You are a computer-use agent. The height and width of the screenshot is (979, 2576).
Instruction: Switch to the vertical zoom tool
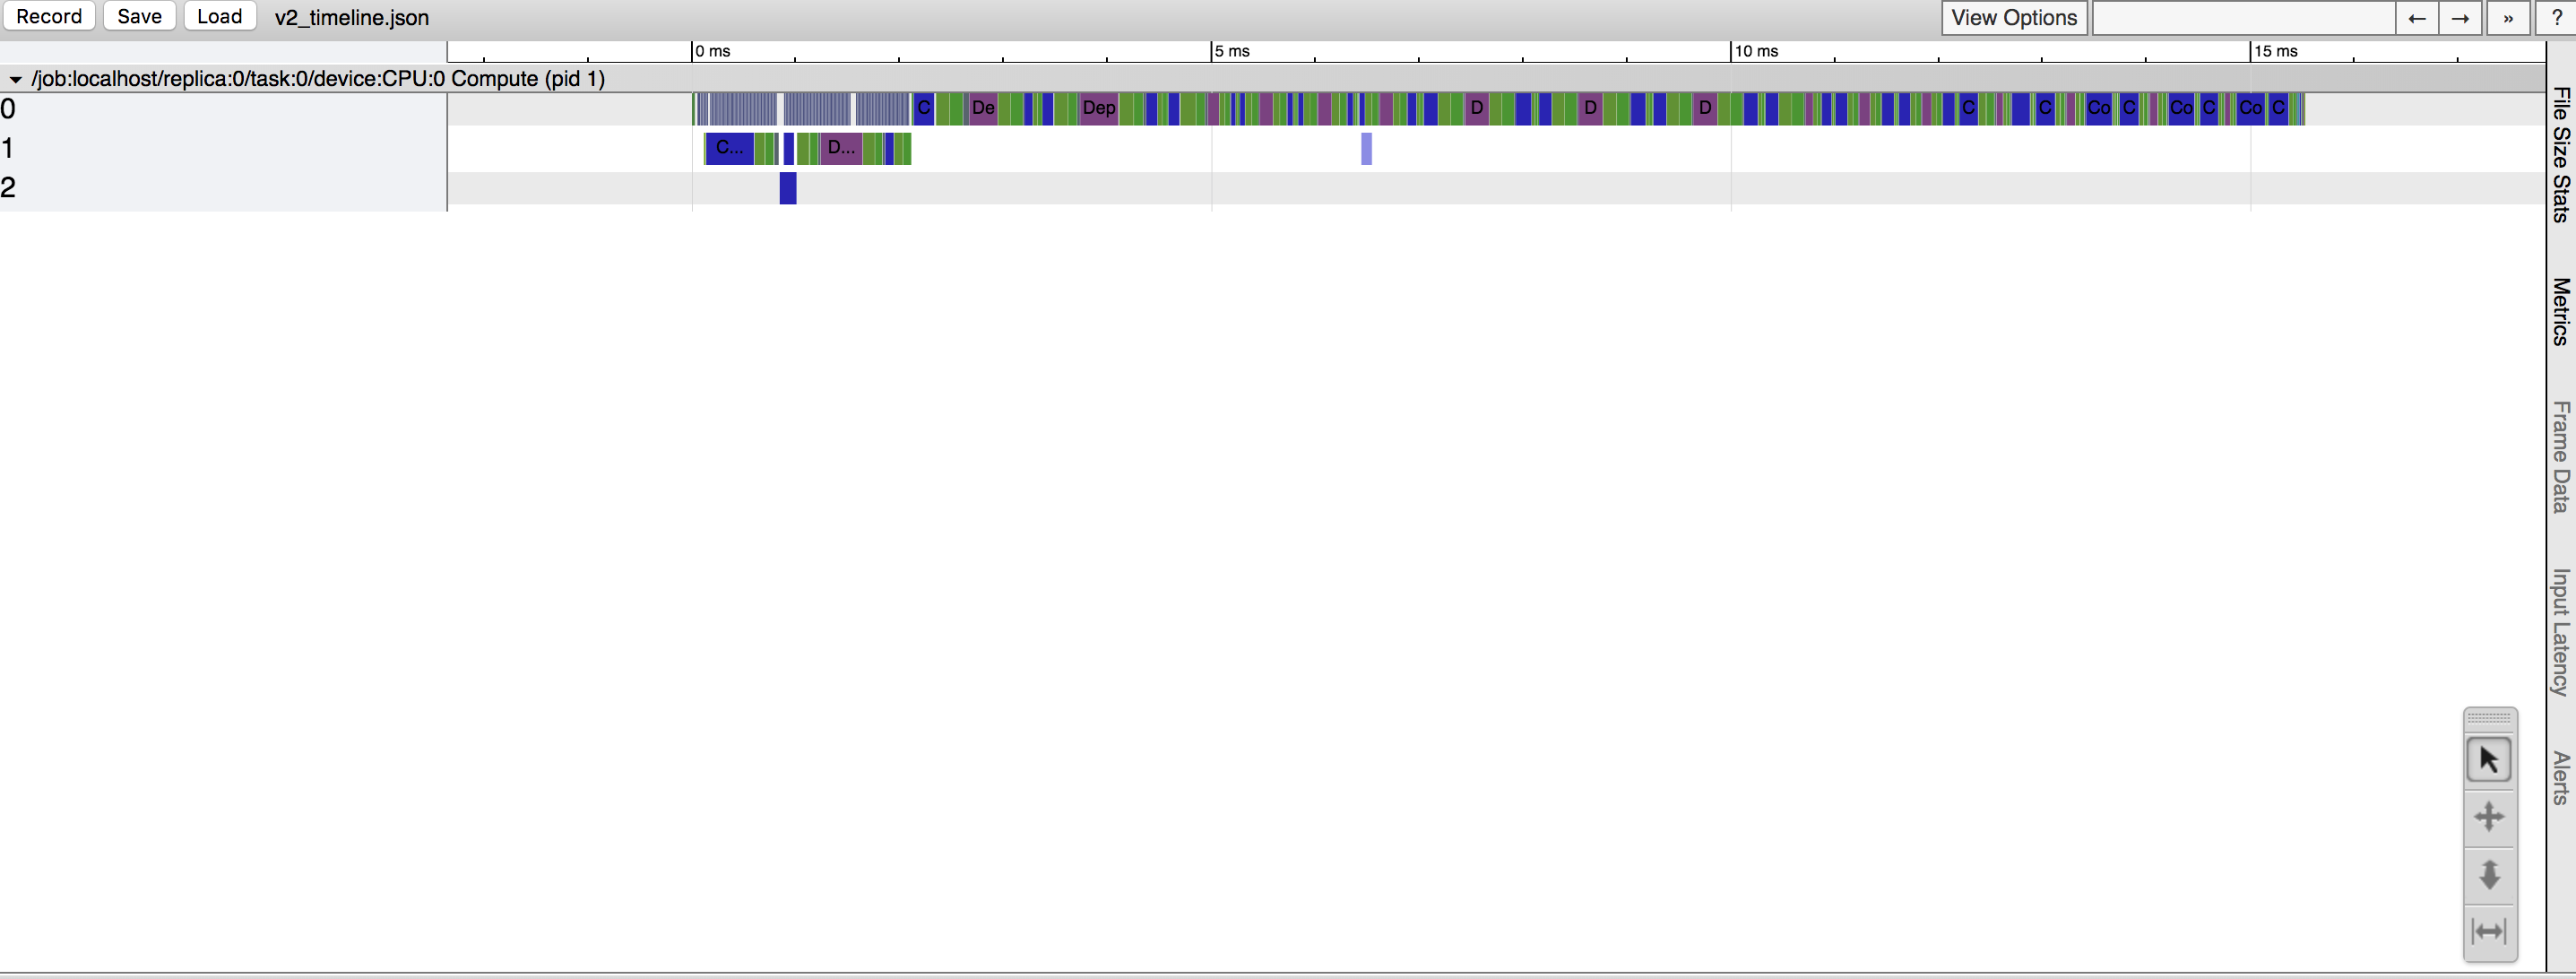[2489, 875]
